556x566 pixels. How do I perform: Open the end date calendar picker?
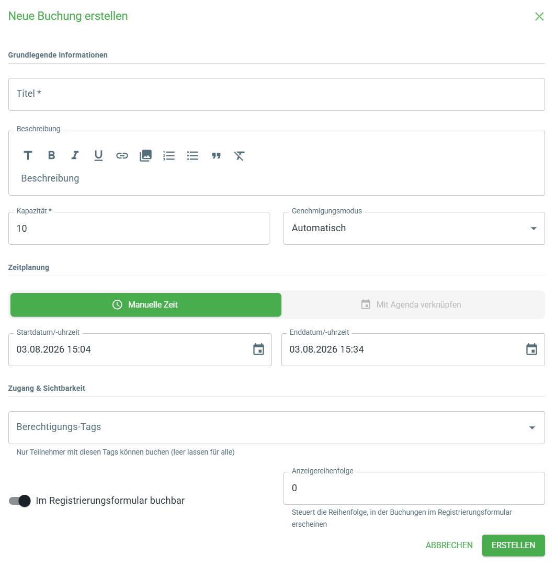[531, 349]
